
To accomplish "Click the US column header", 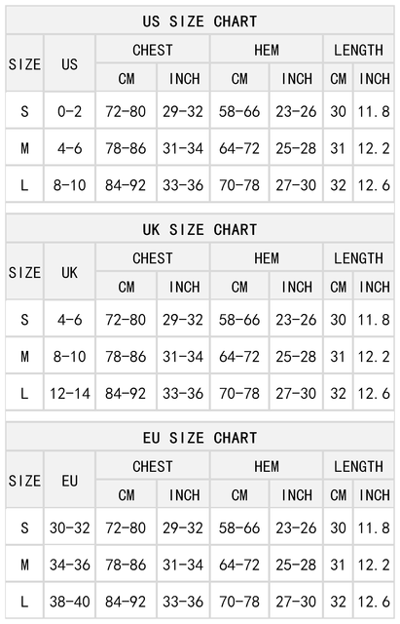I will tap(69, 64).
